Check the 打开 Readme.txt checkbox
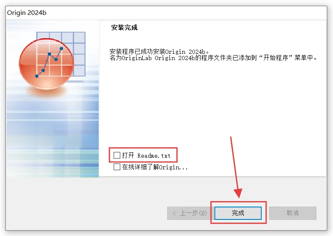Image resolution: width=333 pixels, height=236 pixels. click(117, 155)
